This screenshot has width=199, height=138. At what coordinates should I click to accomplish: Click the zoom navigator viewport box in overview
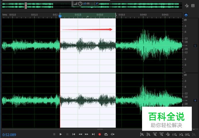click(x=26, y=5)
